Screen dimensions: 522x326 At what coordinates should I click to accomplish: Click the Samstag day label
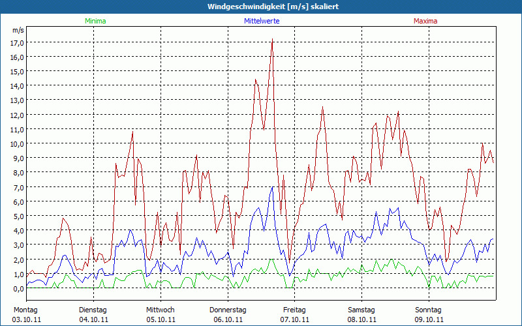pyautogui.click(x=362, y=310)
